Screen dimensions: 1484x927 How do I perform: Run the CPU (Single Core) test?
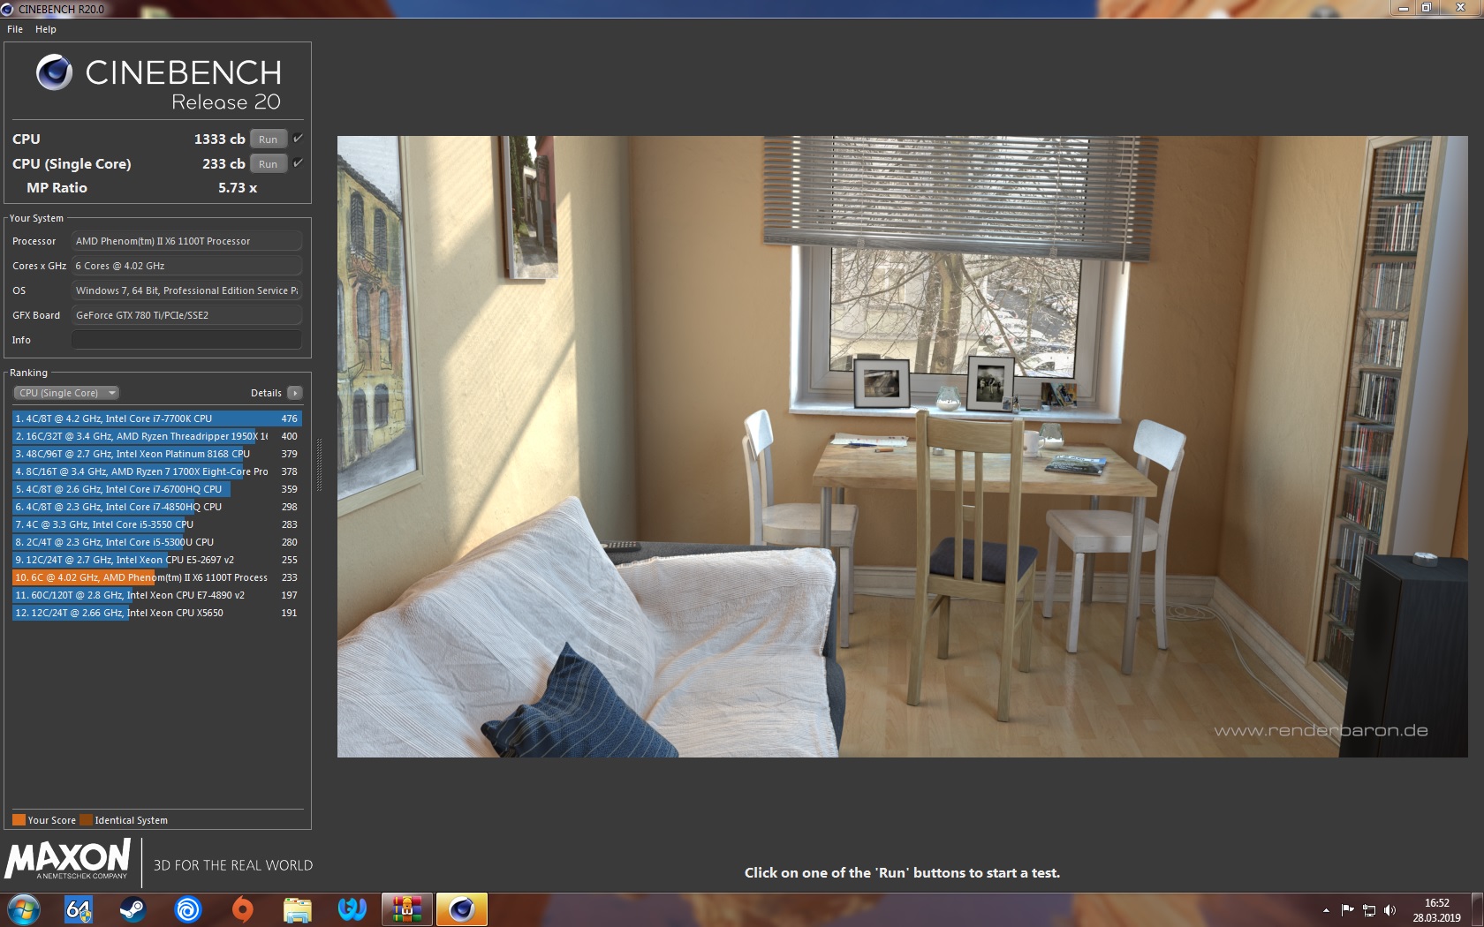[x=269, y=164]
